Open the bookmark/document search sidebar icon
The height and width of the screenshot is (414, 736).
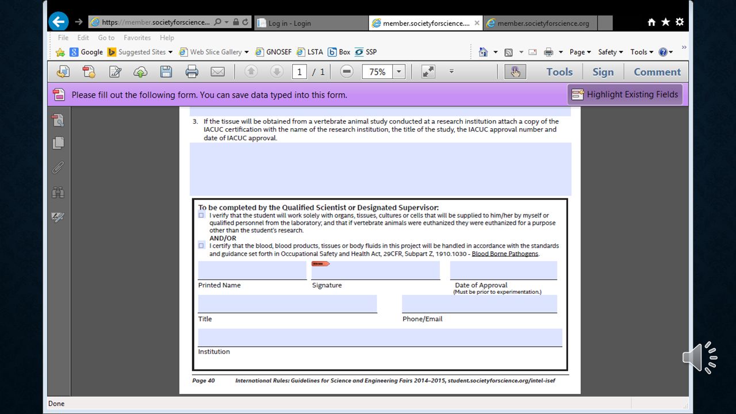coord(58,120)
